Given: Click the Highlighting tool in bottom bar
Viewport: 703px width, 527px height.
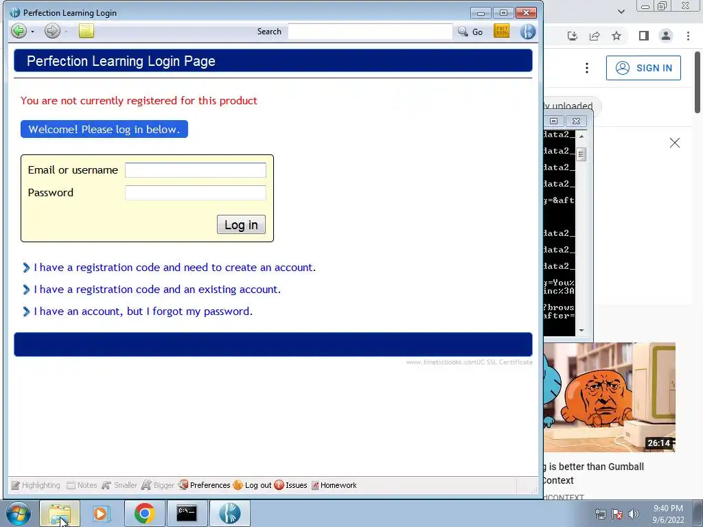Looking at the screenshot, I should point(36,485).
